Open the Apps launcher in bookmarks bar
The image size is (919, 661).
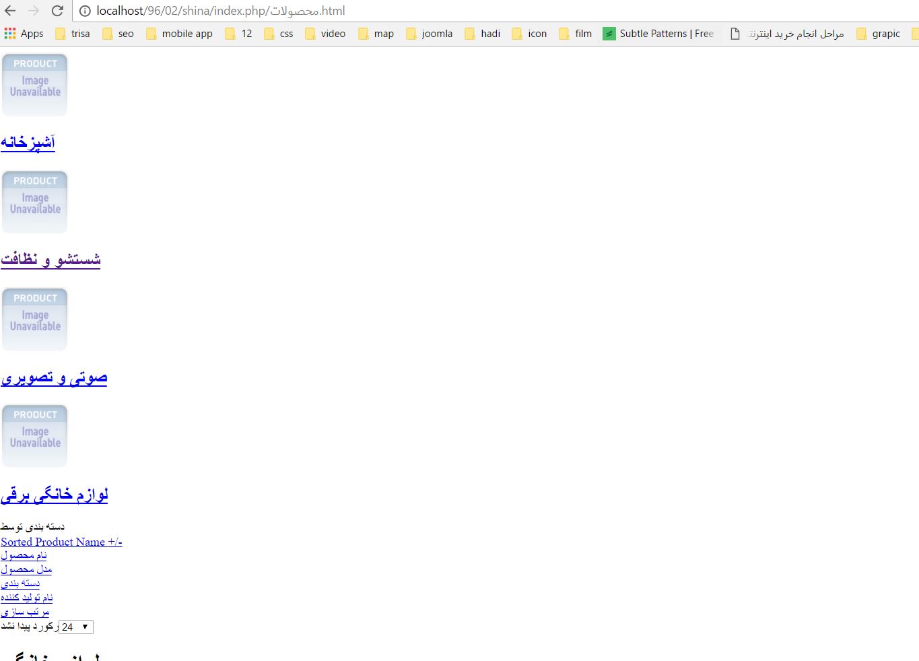[24, 34]
